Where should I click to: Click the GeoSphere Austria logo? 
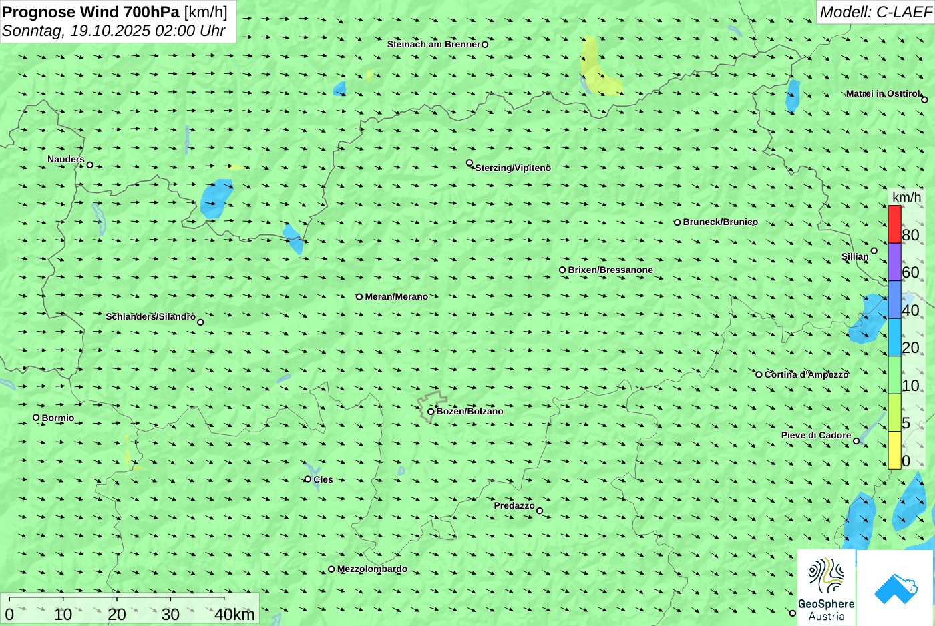(826, 587)
